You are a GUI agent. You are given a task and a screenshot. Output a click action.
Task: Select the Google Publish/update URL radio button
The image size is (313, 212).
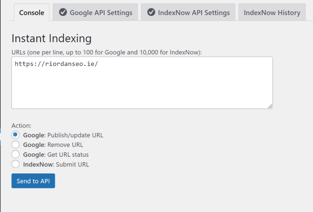(15, 135)
